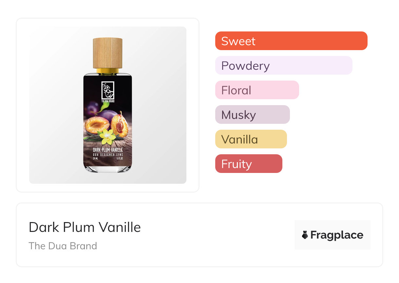
Task: Open the Dark Plum Vanille title link
Action: pos(85,227)
